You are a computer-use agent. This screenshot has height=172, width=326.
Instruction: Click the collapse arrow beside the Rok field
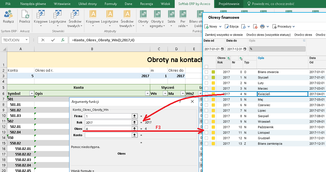tap(134, 122)
